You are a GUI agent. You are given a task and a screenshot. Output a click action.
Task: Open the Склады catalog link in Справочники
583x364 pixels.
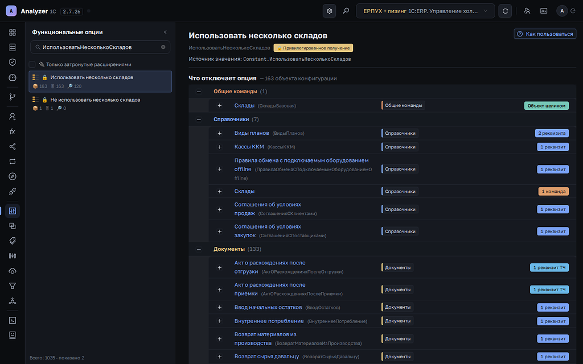pyautogui.click(x=244, y=191)
